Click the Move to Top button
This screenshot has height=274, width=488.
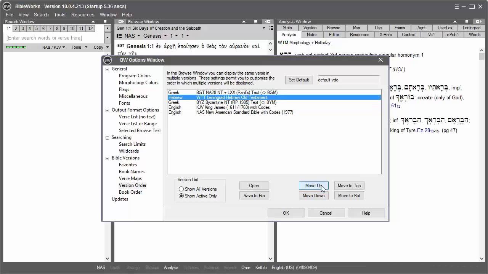[349, 186]
